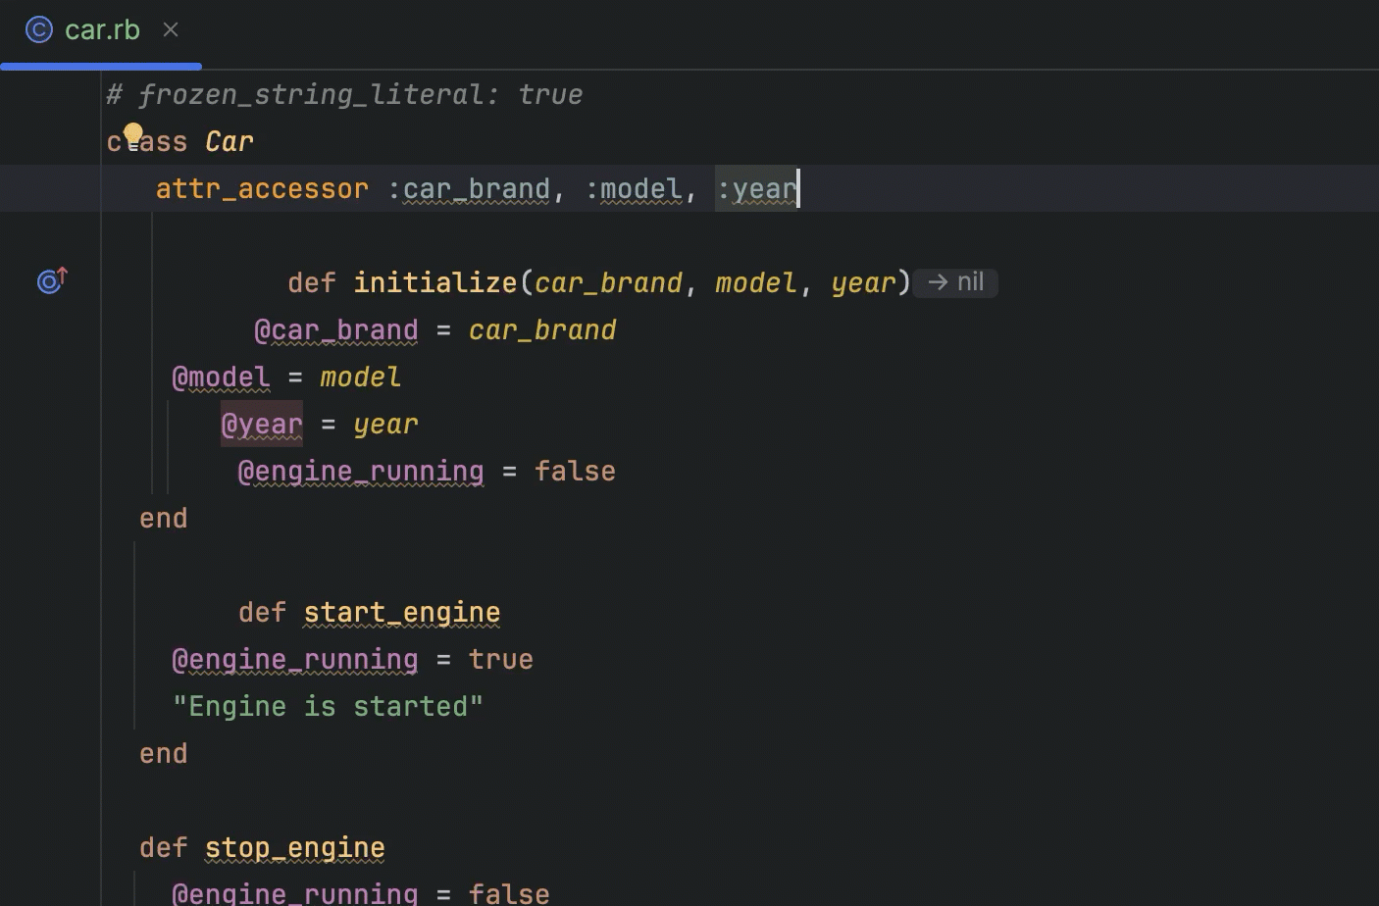This screenshot has width=1379, height=906.
Task: Click the true value after @engine_running
Action: 499,659
